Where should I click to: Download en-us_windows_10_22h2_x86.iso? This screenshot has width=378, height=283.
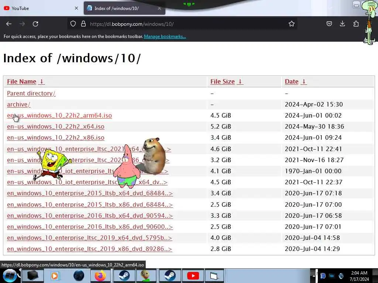click(x=56, y=138)
